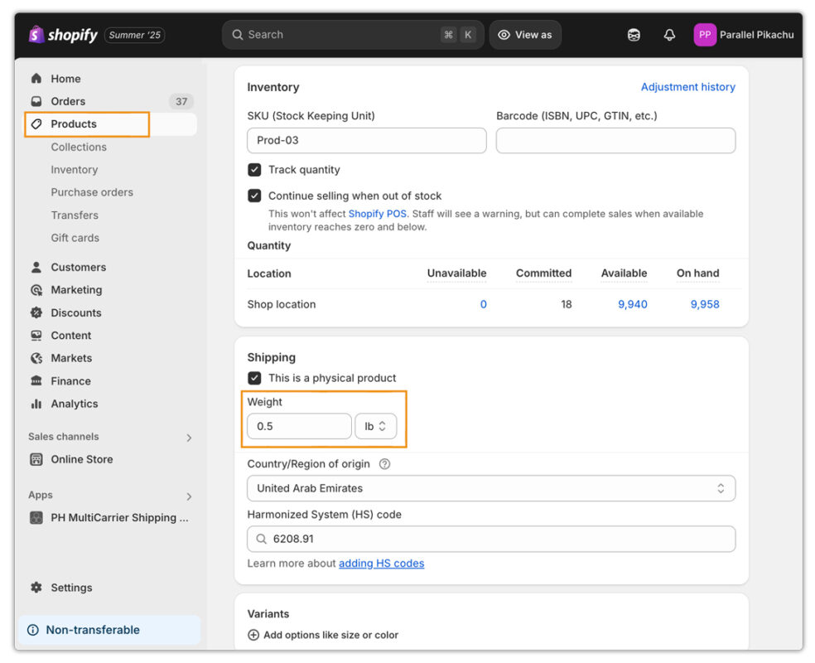This screenshot has height=663, width=815.
Task: Click the eye icon in View as
Action: tap(504, 35)
